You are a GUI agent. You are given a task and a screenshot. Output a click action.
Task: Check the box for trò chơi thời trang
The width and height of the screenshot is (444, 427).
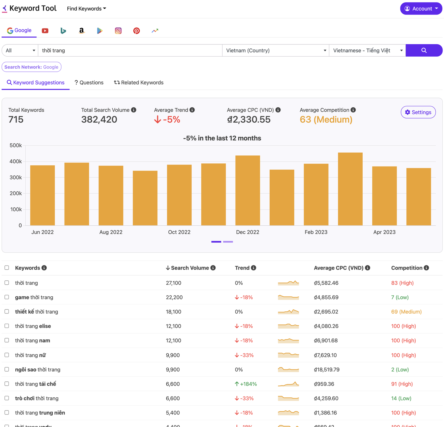7,398
